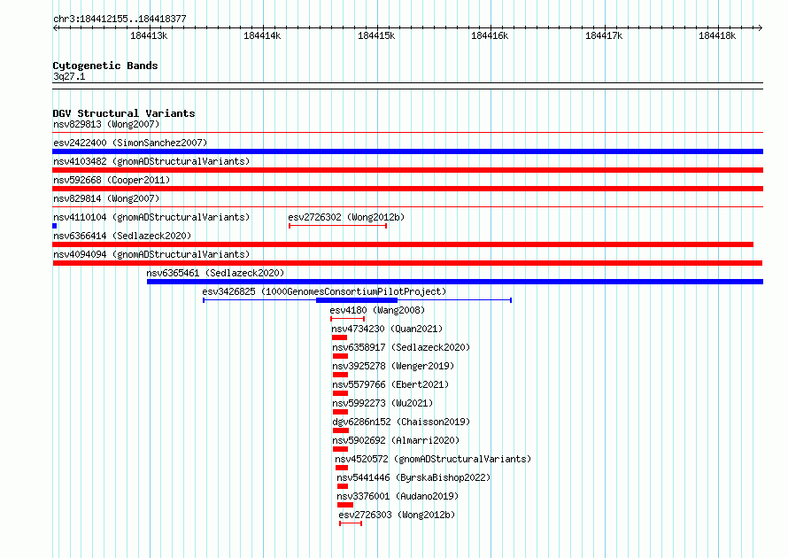The width and height of the screenshot is (788, 558).
Task: Open the esv2422400 (SimonSanchez2007) label
Action: pyautogui.click(x=130, y=143)
